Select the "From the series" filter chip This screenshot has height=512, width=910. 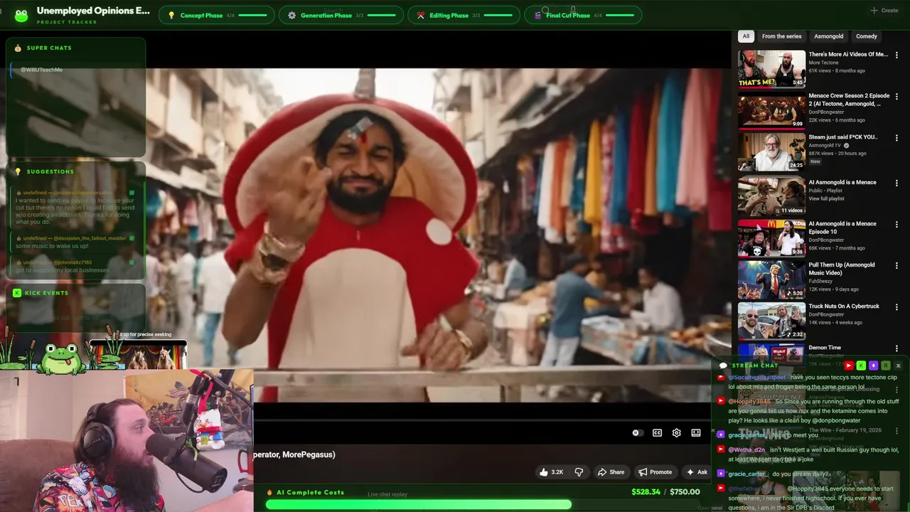click(x=781, y=36)
